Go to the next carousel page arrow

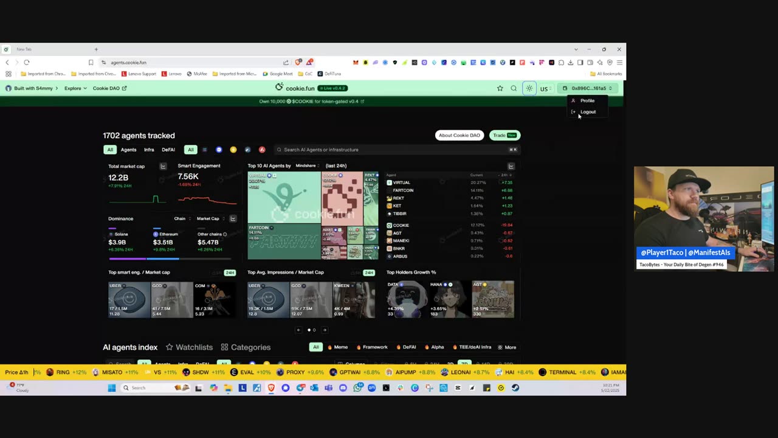click(x=325, y=330)
